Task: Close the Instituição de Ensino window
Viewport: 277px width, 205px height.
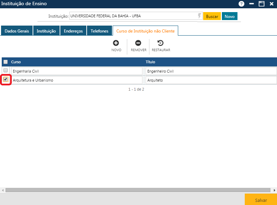Action: [x=271, y=4]
